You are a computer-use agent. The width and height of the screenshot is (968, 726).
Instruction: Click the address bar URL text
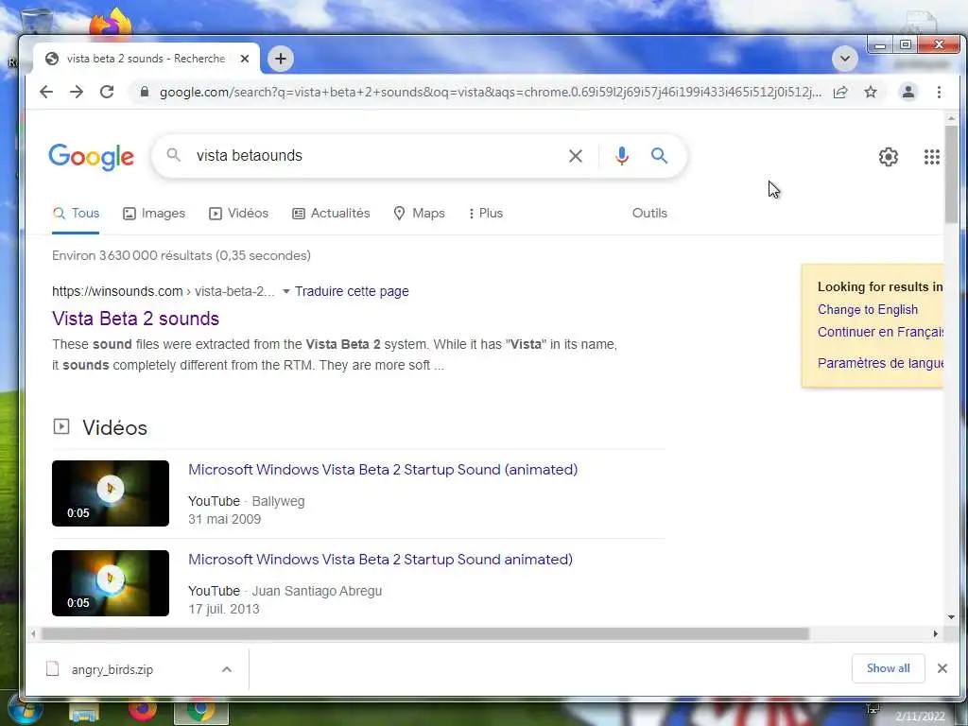pyautogui.click(x=491, y=92)
